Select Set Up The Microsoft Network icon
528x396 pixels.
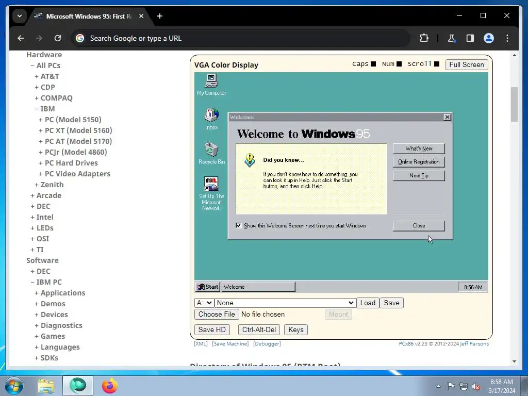[x=211, y=194]
